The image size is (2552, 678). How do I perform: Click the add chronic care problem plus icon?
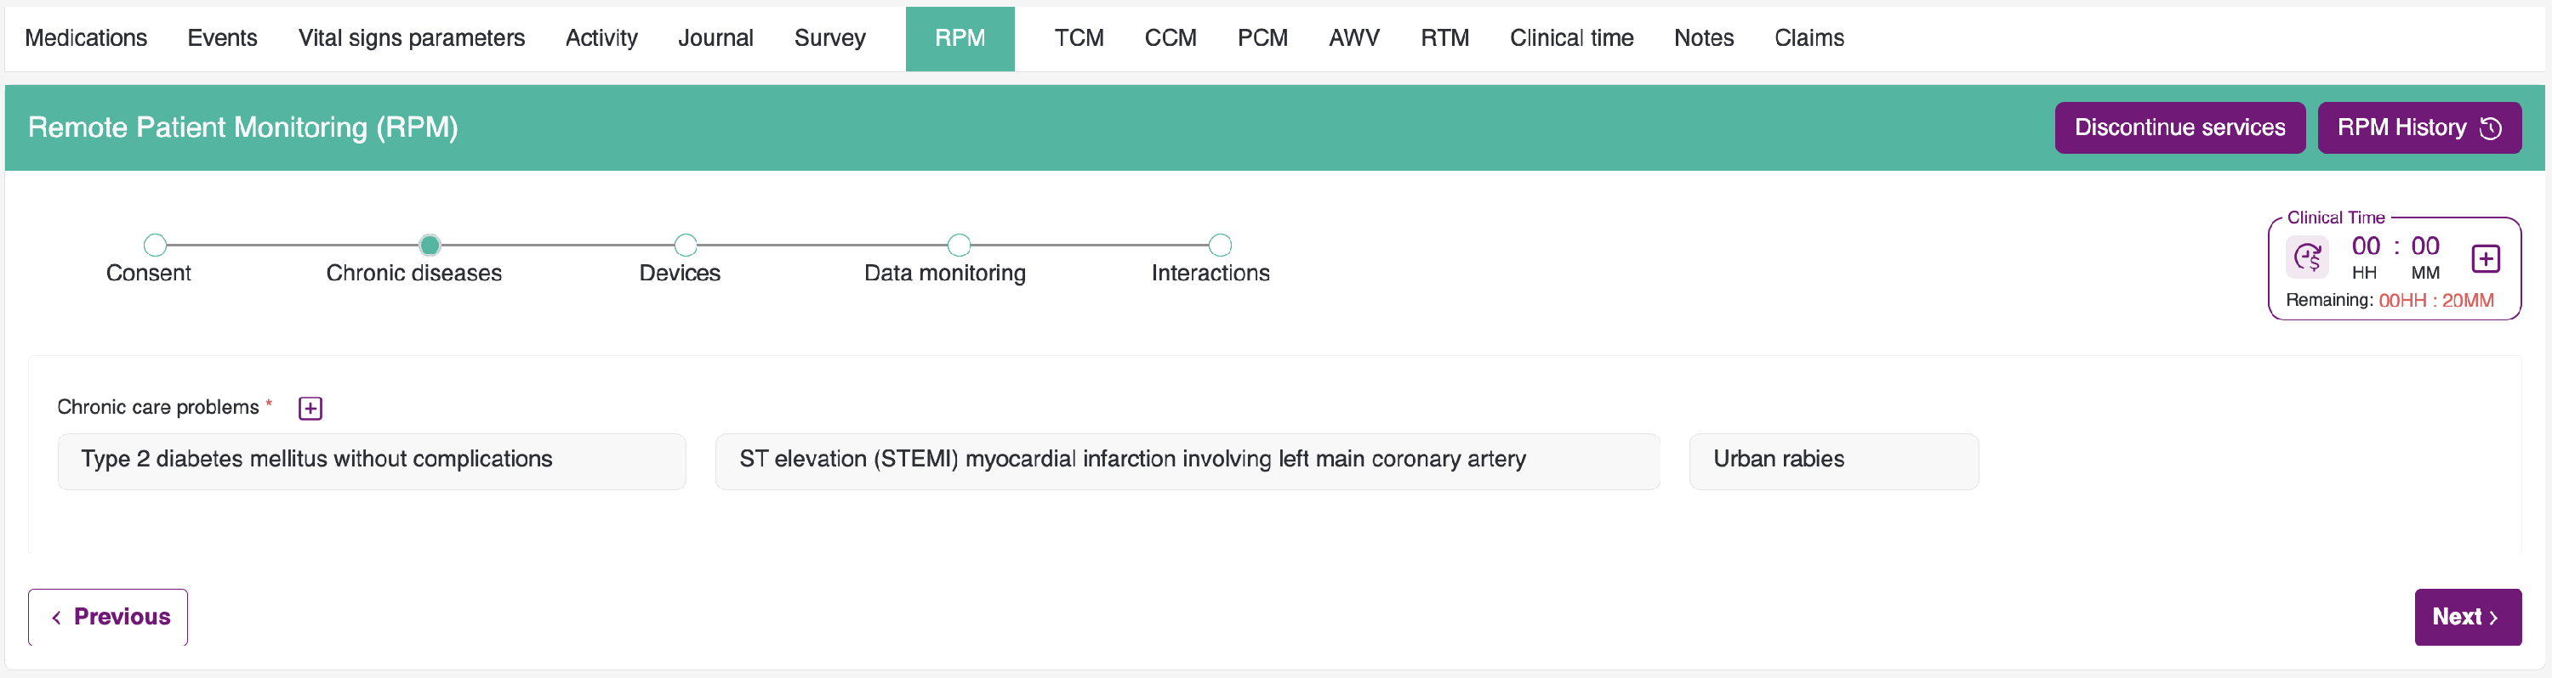(310, 409)
